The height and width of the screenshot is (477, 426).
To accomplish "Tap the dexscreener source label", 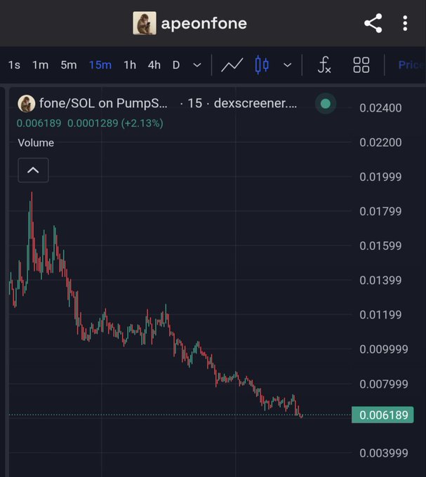I will coord(255,103).
